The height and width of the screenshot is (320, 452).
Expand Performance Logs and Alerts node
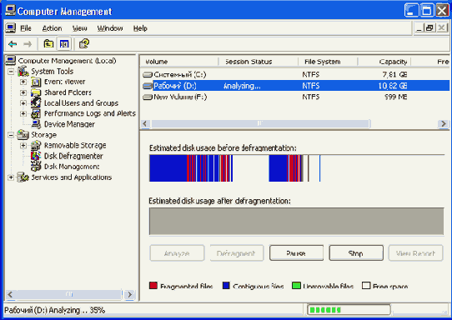click(23, 114)
